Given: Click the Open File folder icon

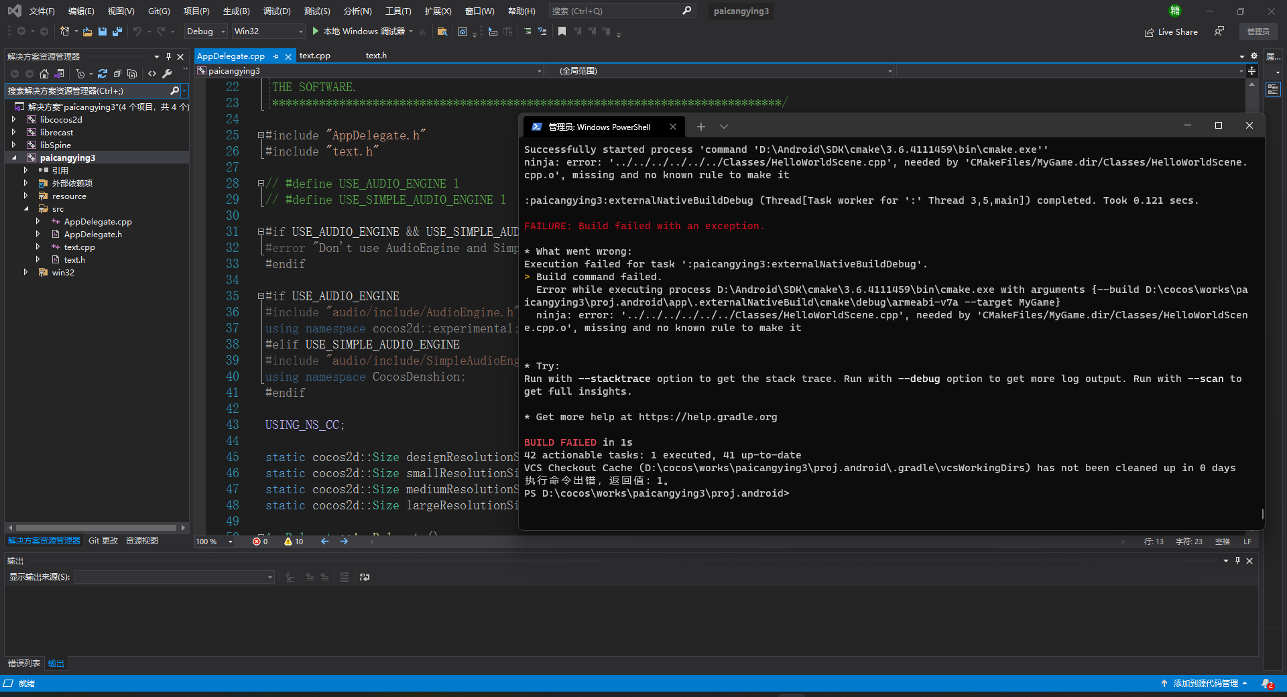Looking at the screenshot, I should coord(87,31).
